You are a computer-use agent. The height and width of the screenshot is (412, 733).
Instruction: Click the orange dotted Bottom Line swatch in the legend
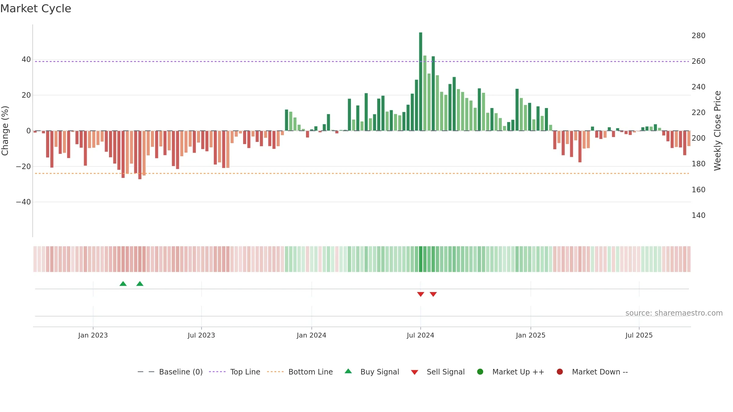pyautogui.click(x=275, y=372)
